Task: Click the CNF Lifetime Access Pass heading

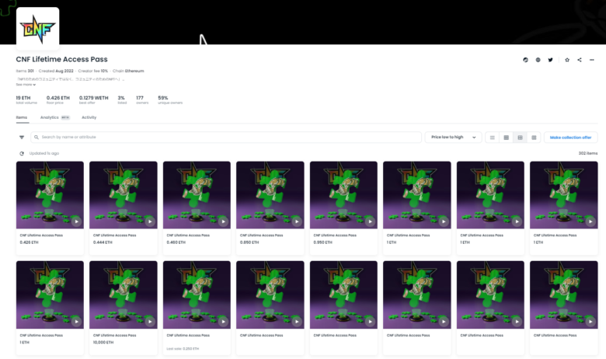Action: 62,59
